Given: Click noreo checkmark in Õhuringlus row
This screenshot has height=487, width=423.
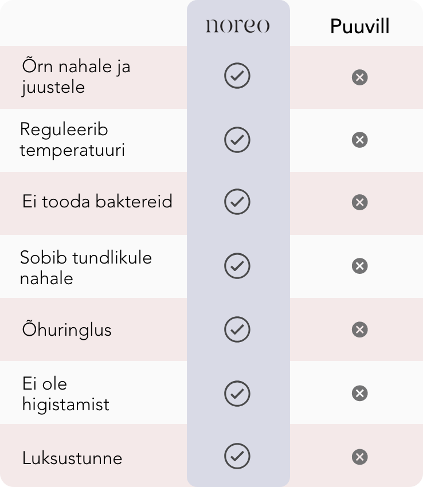Looking at the screenshot, I should coord(237,329).
